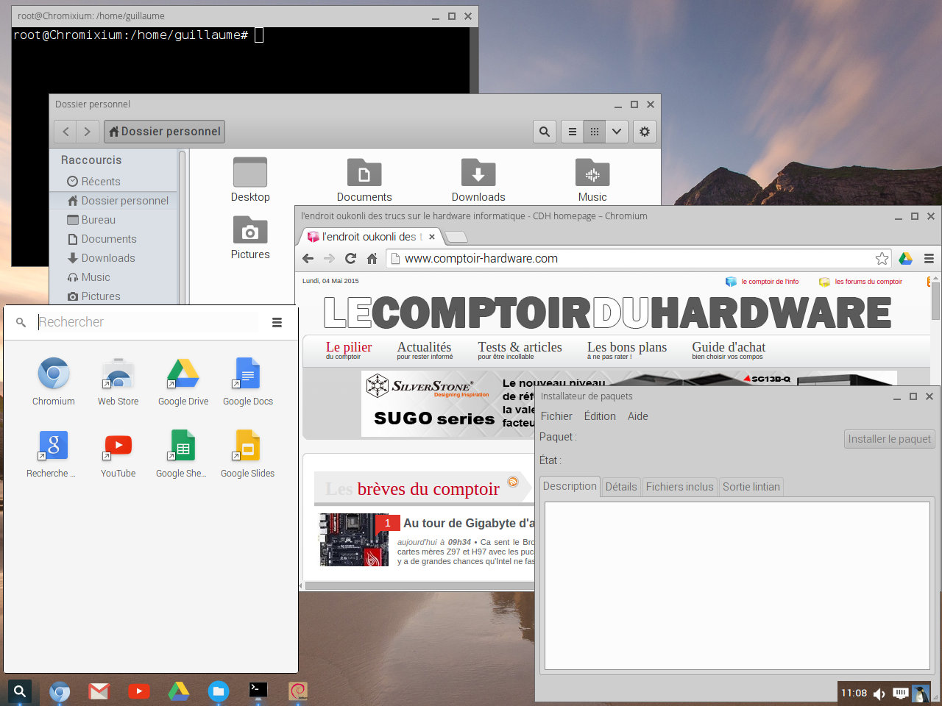Viewport: 942px width, 706px height.
Task: Switch to the Détails tab
Action: 620,487
